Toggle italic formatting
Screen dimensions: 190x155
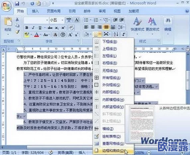[33, 28]
